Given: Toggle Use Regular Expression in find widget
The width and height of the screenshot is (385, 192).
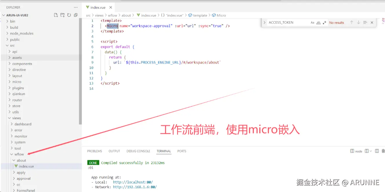Looking at the screenshot, I should click(x=324, y=23).
